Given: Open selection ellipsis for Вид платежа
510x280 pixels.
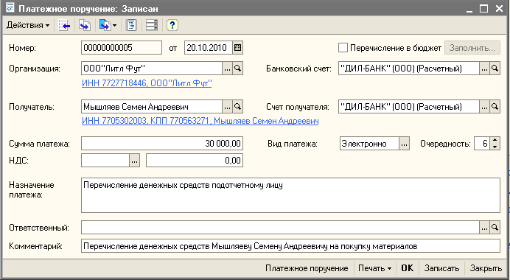Looking at the screenshot, I should point(404,144).
